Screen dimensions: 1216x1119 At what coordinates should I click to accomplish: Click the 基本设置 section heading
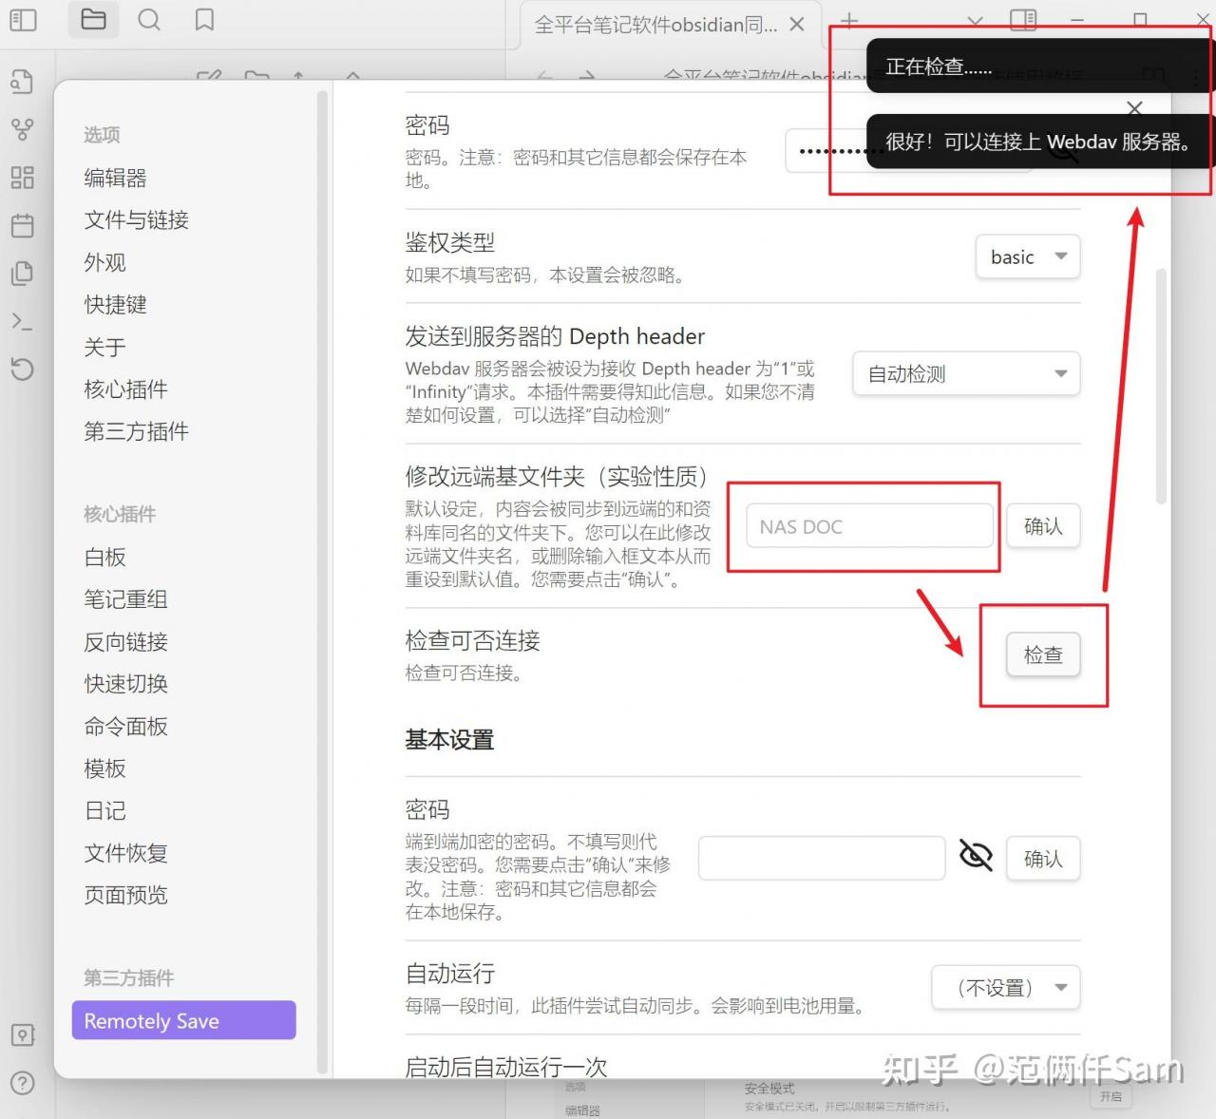[x=449, y=740]
